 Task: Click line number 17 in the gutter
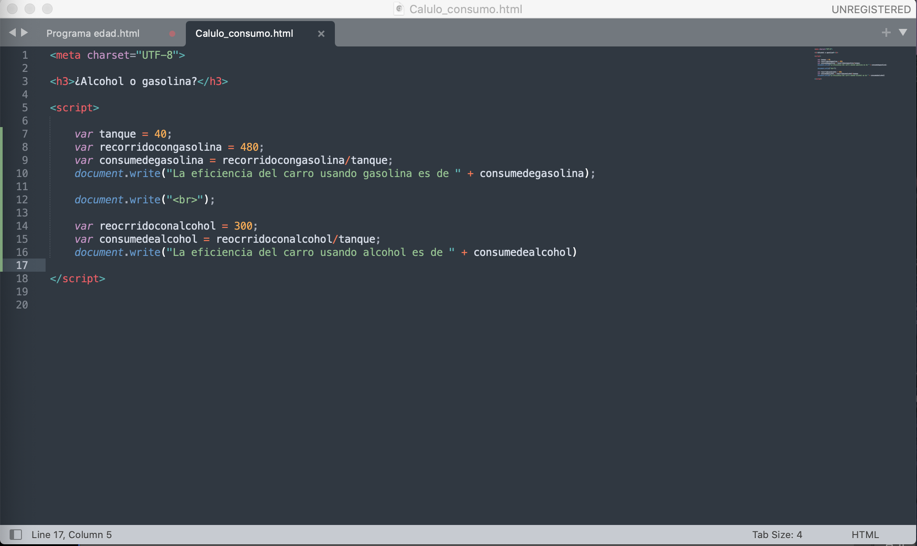point(22,266)
